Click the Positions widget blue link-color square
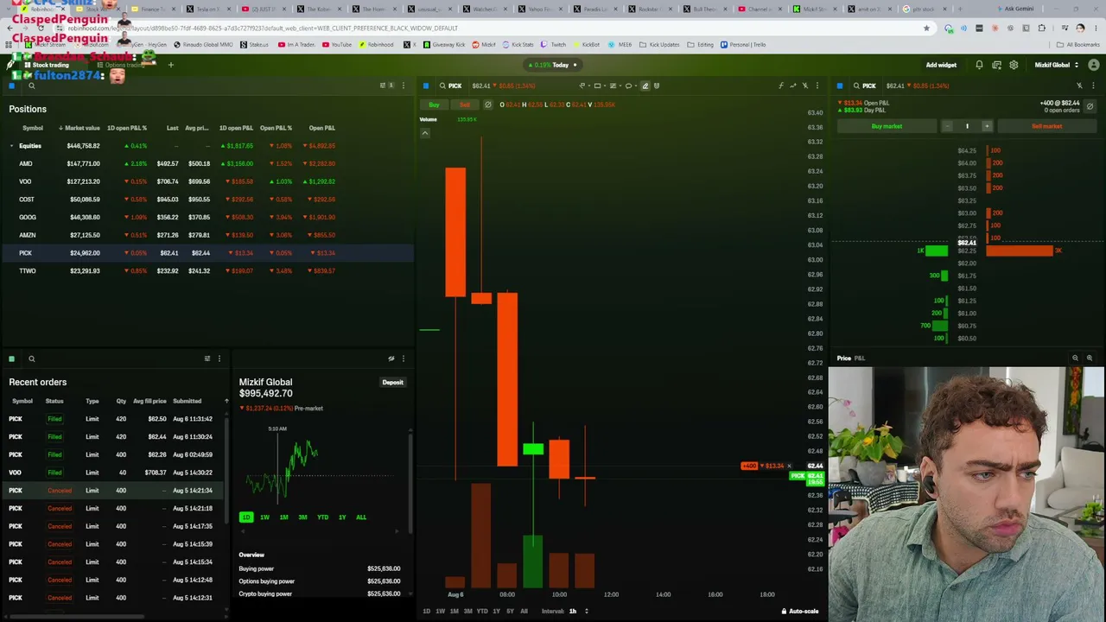The width and height of the screenshot is (1106, 622). (x=12, y=86)
